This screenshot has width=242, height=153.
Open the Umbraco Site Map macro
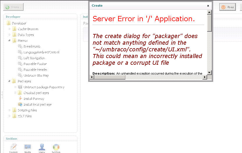36,75
